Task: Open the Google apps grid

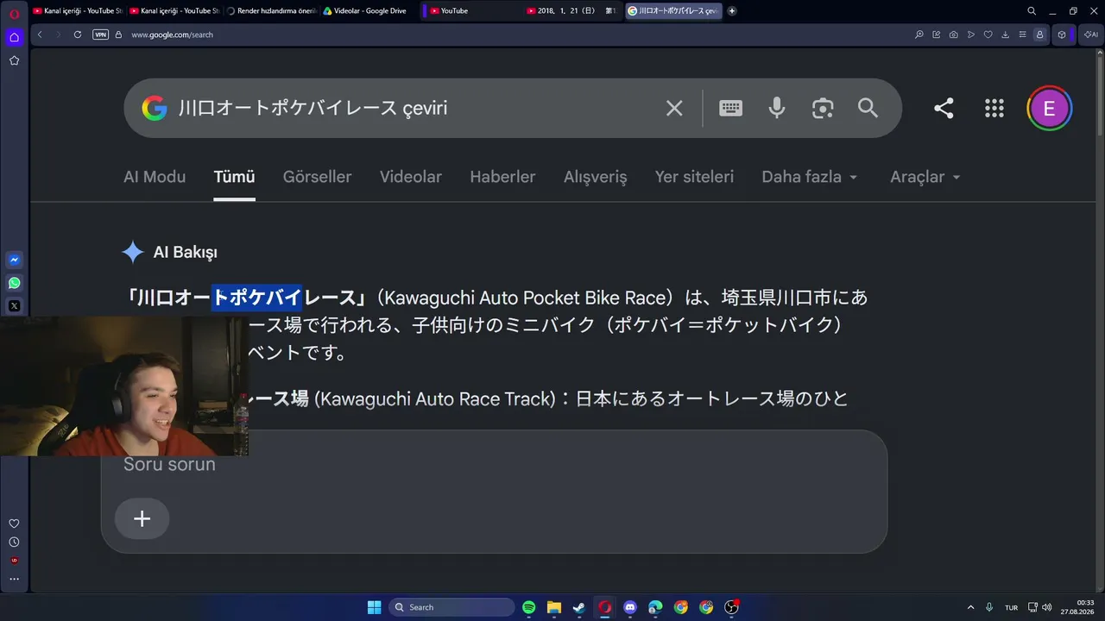Action: point(994,108)
